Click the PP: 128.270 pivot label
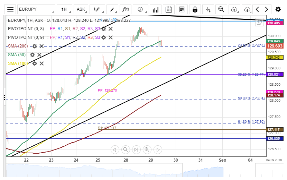 107,91
